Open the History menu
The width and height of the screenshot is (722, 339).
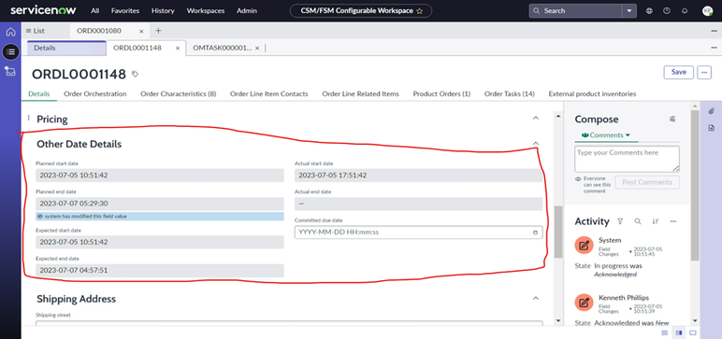(x=163, y=10)
